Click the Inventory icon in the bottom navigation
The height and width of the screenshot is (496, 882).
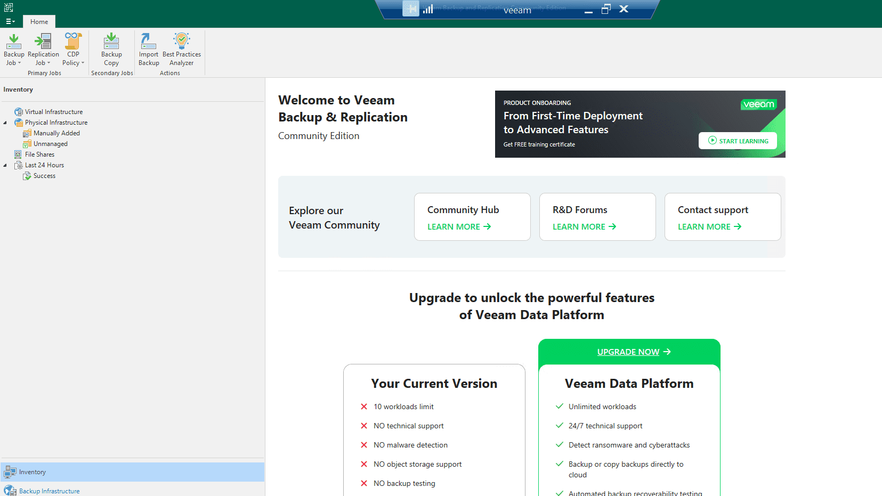click(x=10, y=472)
